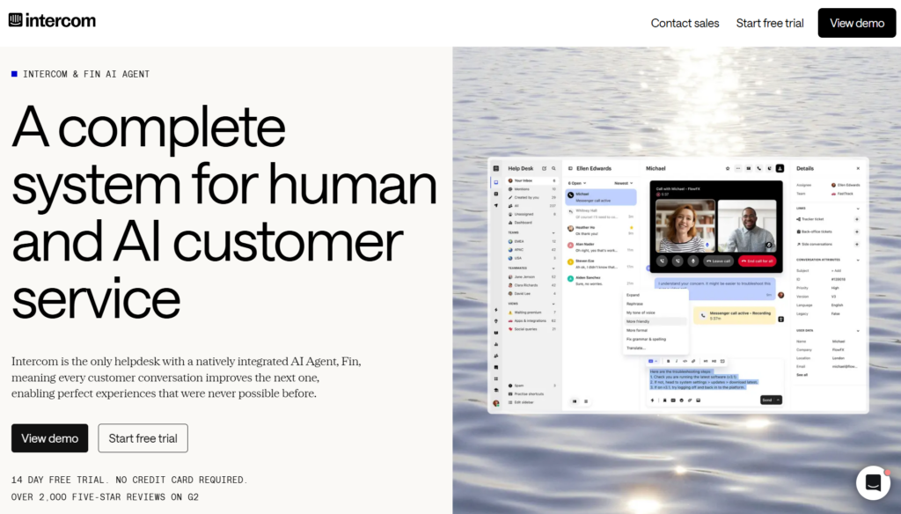Viewport: 901px width, 514px height.
Task: Select teammate Clara Richards
Action: (x=532, y=285)
